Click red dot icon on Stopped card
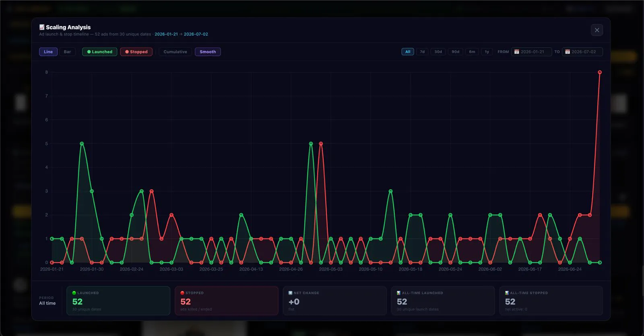This screenshot has width=644, height=336. [x=182, y=293]
